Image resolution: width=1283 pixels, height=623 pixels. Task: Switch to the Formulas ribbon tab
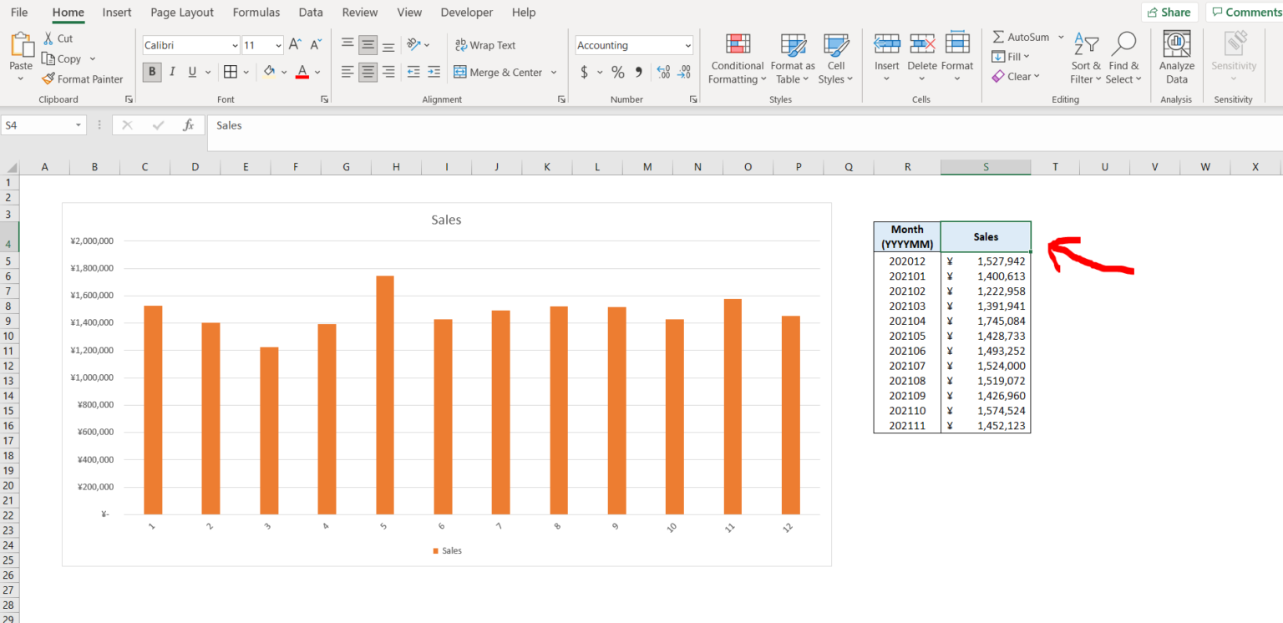coord(256,12)
